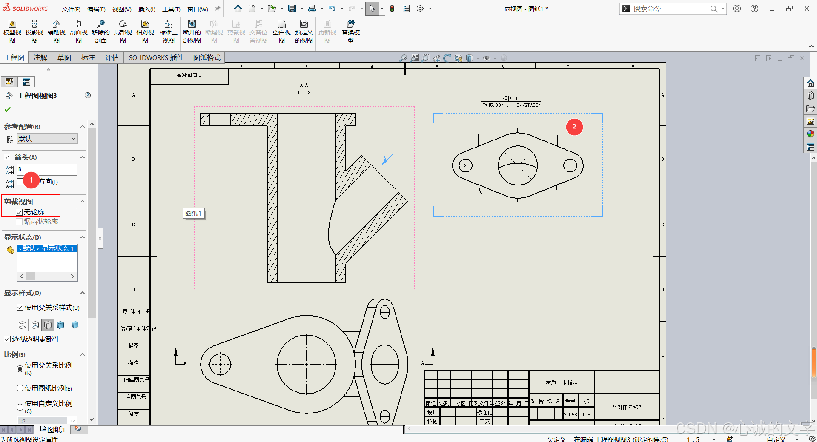Toggle the 无轮廓 checkbox
Image resolution: width=817 pixels, height=442 pixels.
coord(19,212)
